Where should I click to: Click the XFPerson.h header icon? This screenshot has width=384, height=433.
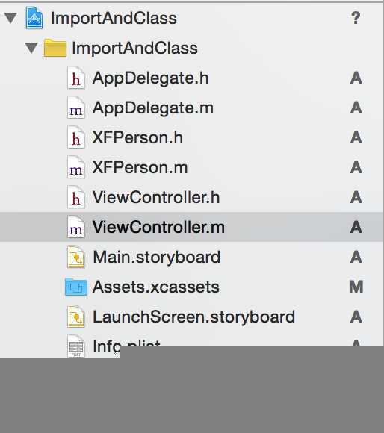(x=76, y=137)
